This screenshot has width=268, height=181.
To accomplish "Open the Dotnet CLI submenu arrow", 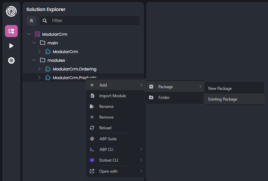I will (141, 160).
